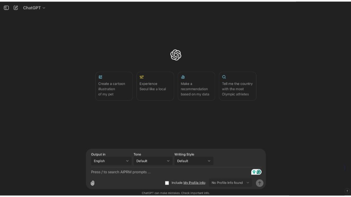Click the 'Output in' label
This screenshot has height=197, width=351.
(x=98, y=154)
